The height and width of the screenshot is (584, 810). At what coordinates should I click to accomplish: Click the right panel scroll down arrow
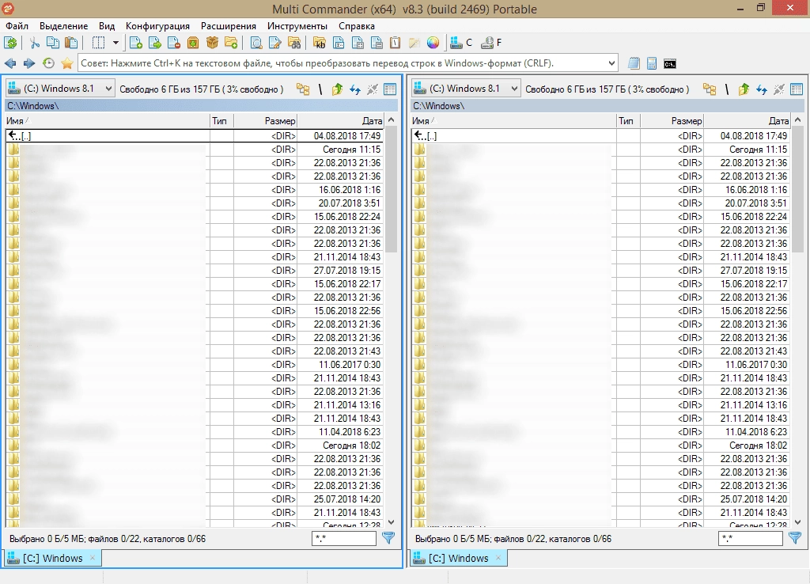[x=797, y=522]
